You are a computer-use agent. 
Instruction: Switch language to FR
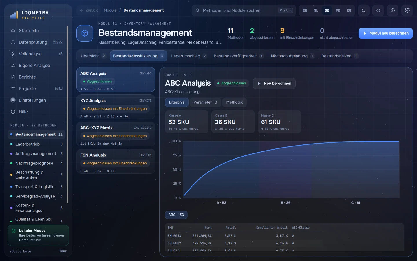338,10
